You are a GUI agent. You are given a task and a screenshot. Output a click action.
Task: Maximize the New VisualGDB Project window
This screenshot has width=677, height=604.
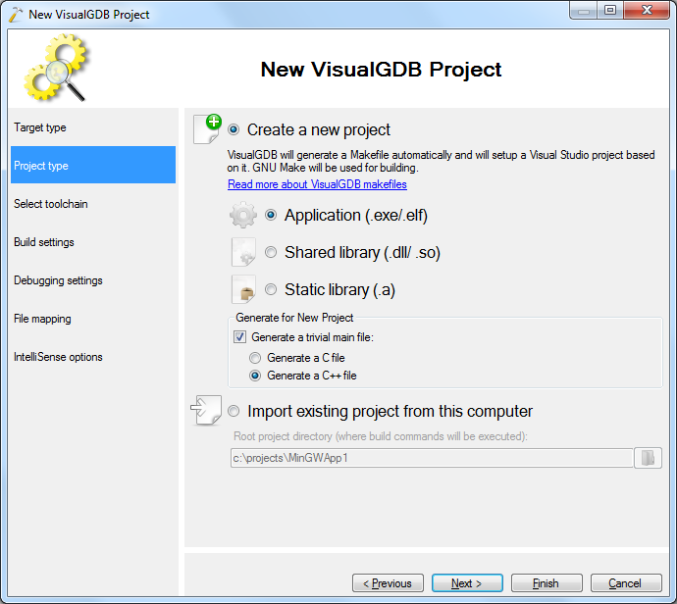point(610,10)
